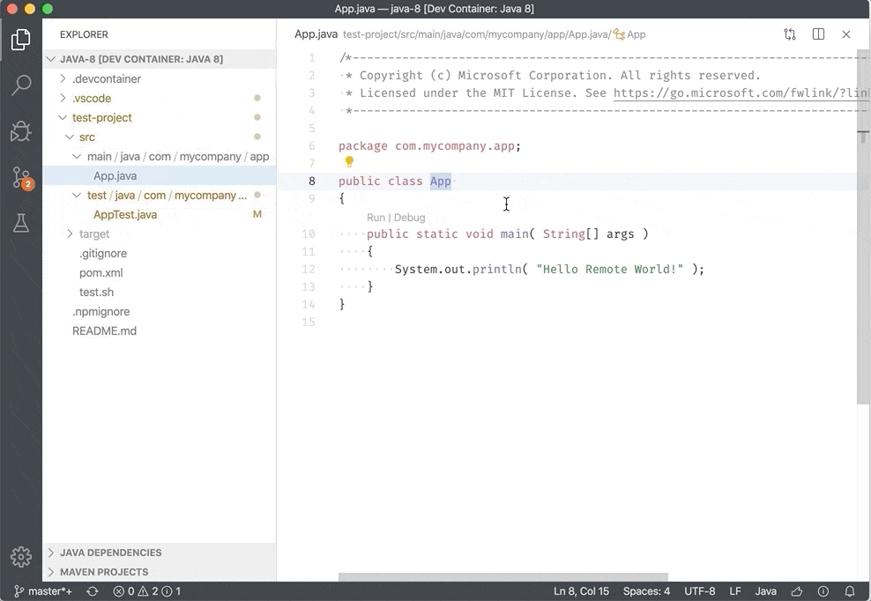
Task: Select the Run and Debug icon
Action: [x=21, y=130]
